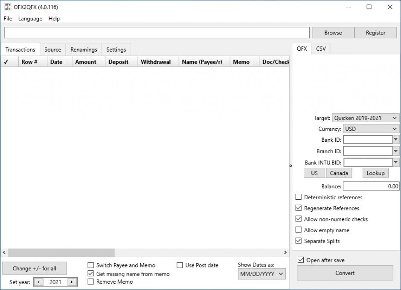This screenshot has width=401, height=290.
Task: Disable Open after save checkbox
Action: tap(301, 260)
